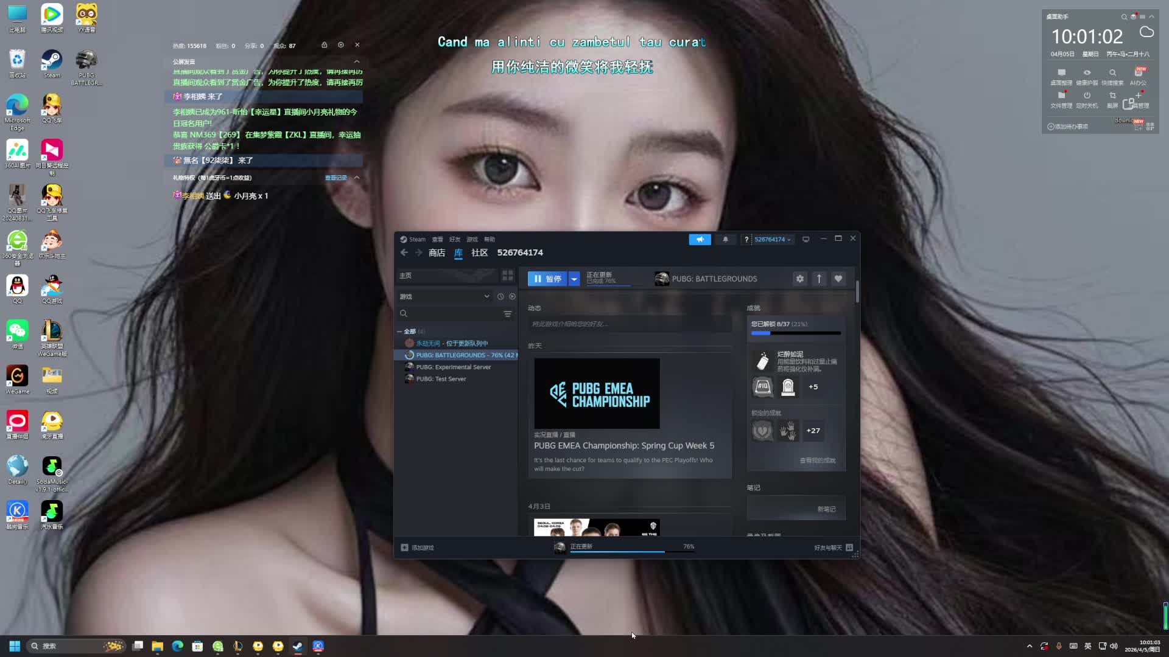This screenshot has height=657, width=1169.
Task: Click the Steam announcements megaphone icon
Action: tap(700, 240)
